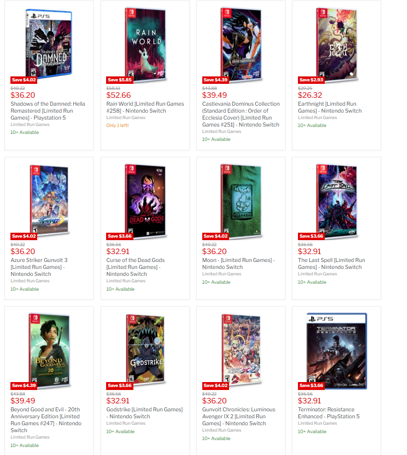Click the Save $5.85 badge on Rain World

[120, 80]
